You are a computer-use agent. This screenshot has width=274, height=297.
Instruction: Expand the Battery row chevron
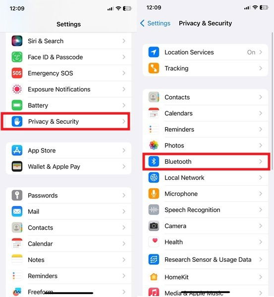[124, 105]
